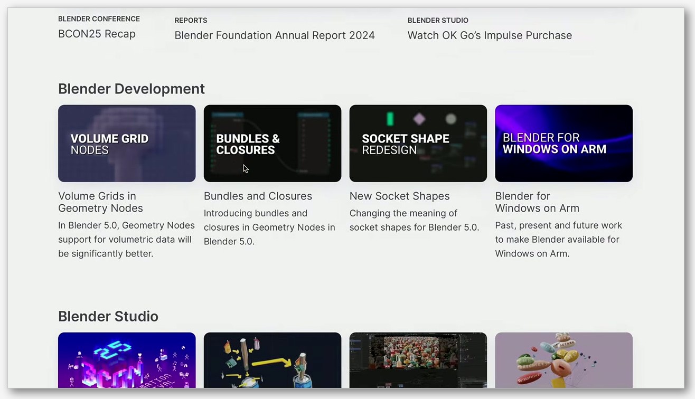Click the Bundles and Closures article title
This screenshot has width=695, height=399.
(258, 196)
